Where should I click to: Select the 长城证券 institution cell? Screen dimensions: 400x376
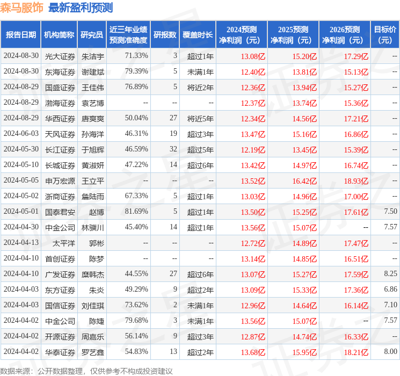tap(60, 165)
